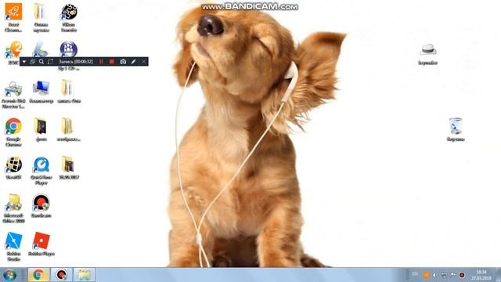Switch to Bandicam in the taskbar

tap(61, 275)
